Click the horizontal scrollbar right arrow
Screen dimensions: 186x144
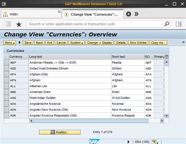point(162,121)
